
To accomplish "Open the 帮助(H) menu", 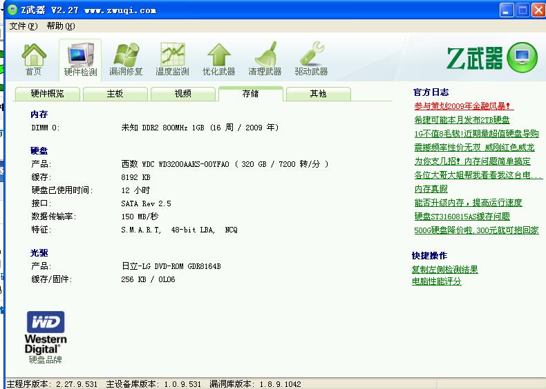I will point(61,26).
